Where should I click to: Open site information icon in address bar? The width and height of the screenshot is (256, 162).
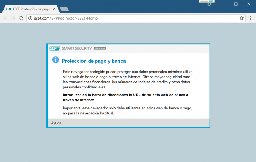(x=30, y=18)
